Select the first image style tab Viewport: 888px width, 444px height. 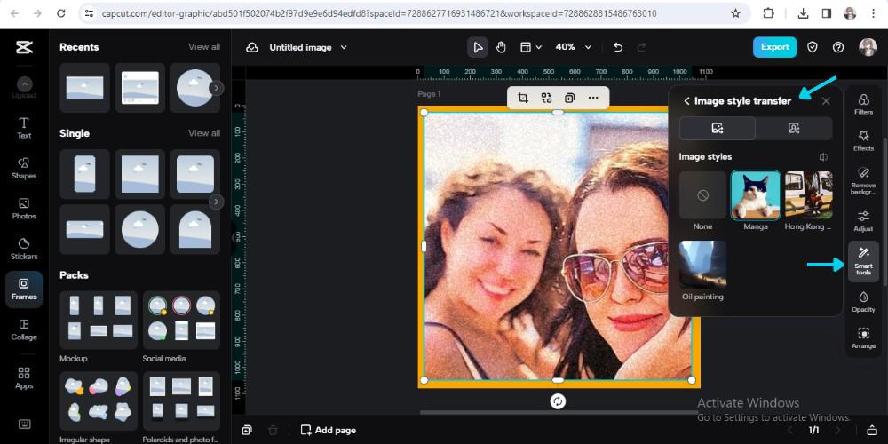click(x=717, y=129)
